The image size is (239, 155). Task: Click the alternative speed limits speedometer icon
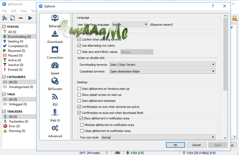pyautogui.click(x=117, y=153)
